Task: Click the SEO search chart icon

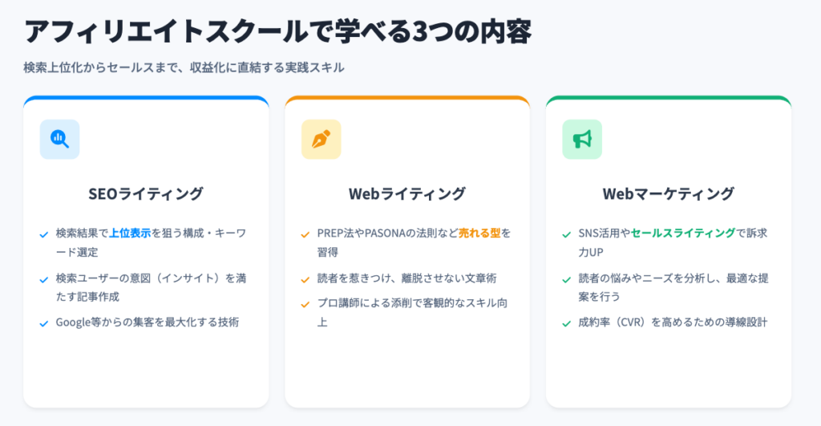Action: 59,139
